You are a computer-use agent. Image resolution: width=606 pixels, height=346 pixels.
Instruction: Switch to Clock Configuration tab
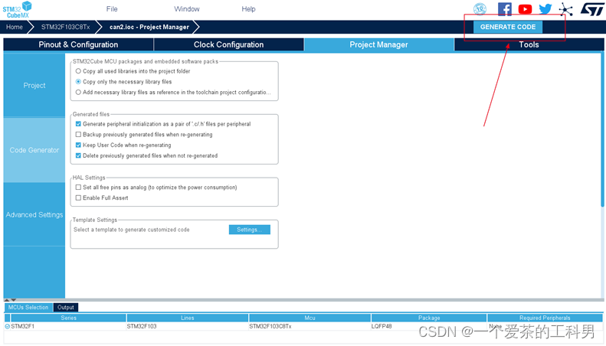click(x=229, y=44)
